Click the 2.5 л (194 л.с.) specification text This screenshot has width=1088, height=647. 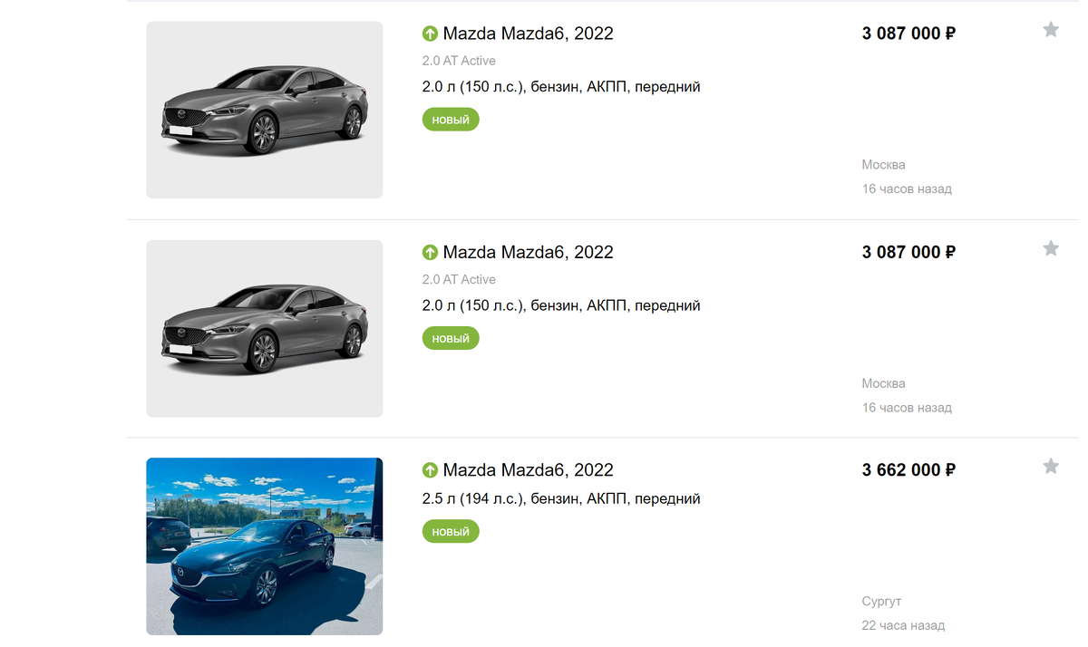coord(561,498)
